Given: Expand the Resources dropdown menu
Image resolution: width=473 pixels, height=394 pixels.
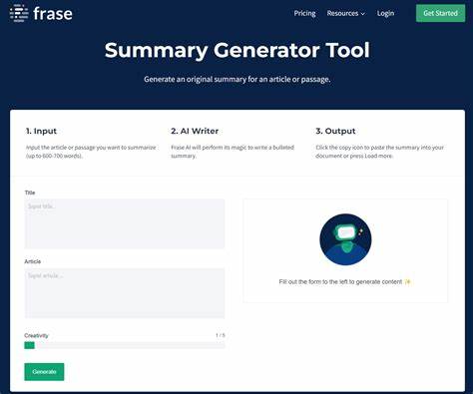Looking at the screenshot, I should [x=346, y=13].
